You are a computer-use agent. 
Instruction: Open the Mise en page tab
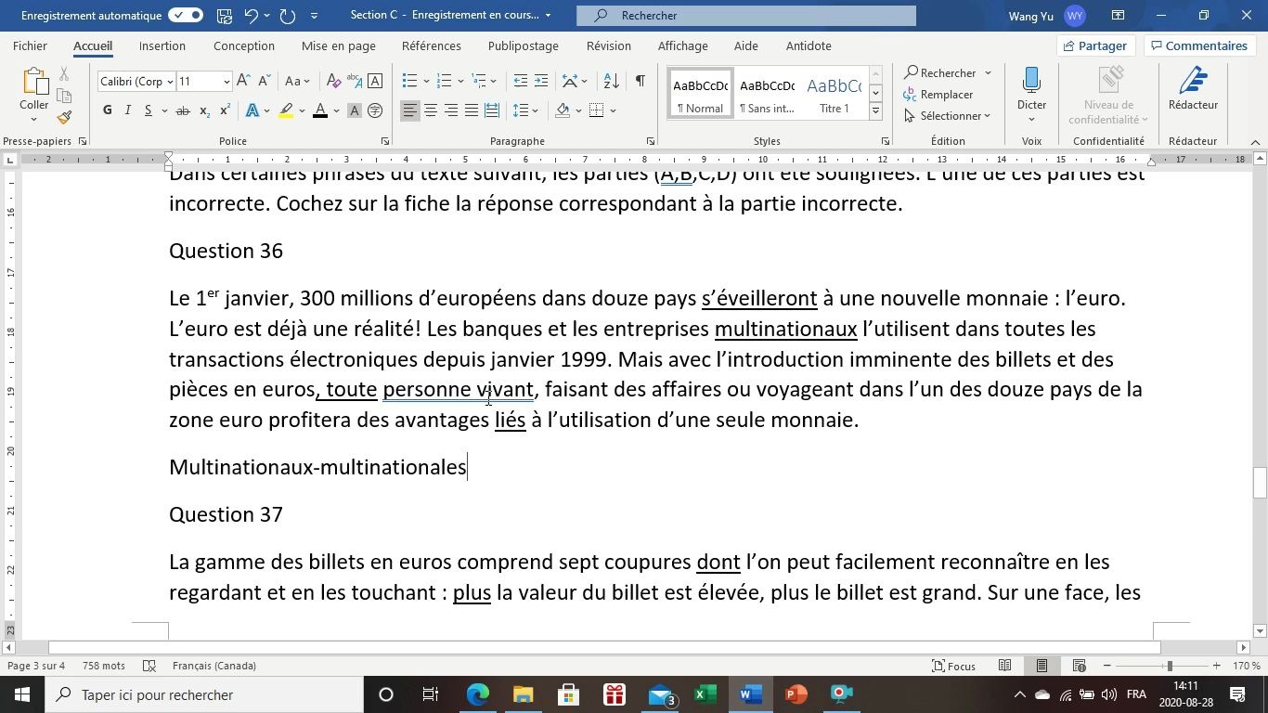(339, 45)
